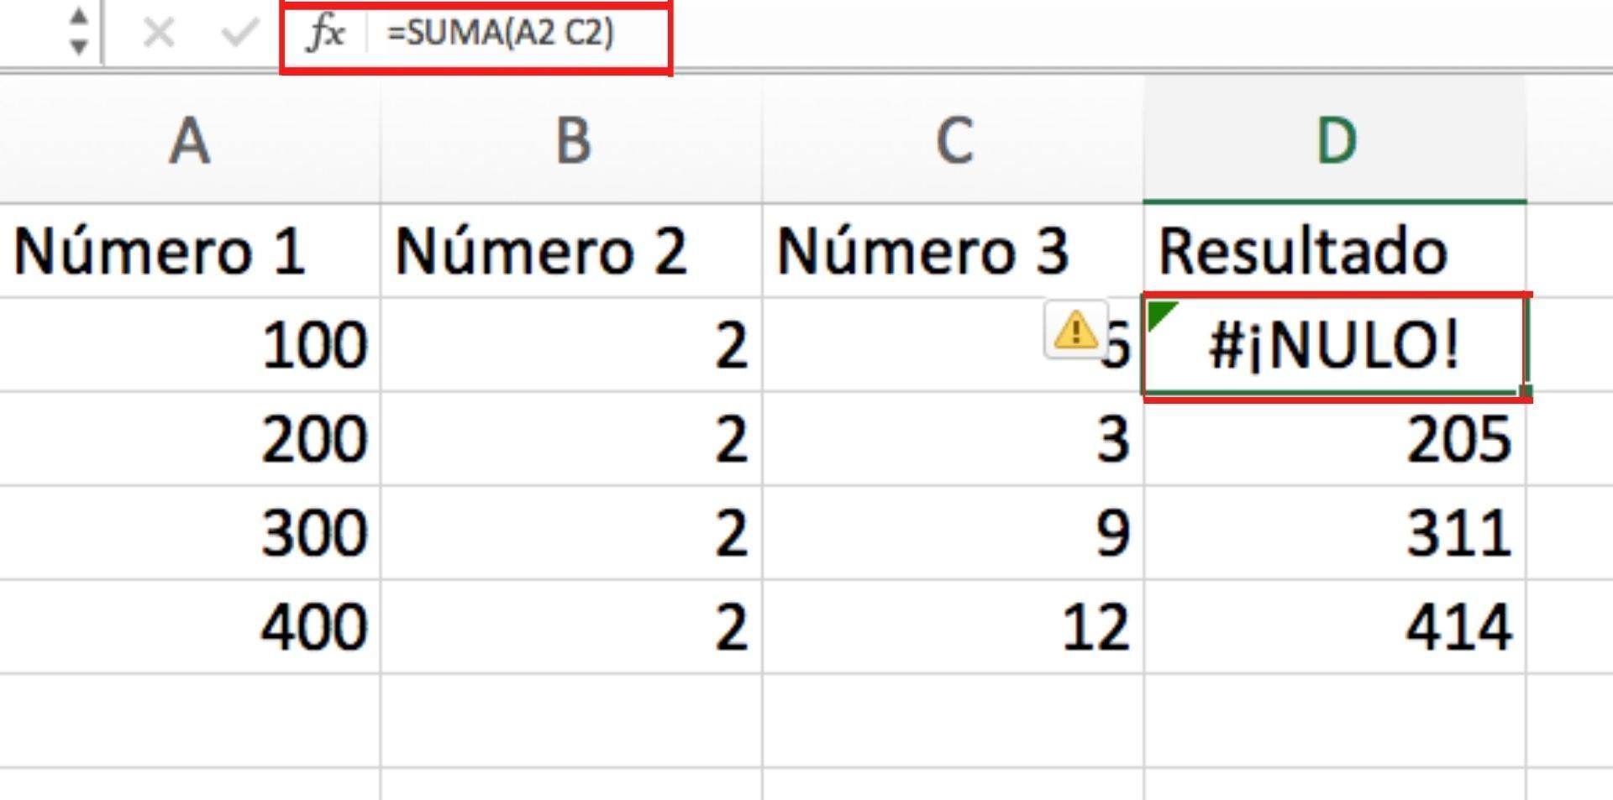The height and width of the screenshot is (800, 1613).
Task: Click the cancel X icon in formula bar
Action: click(158, 34)
